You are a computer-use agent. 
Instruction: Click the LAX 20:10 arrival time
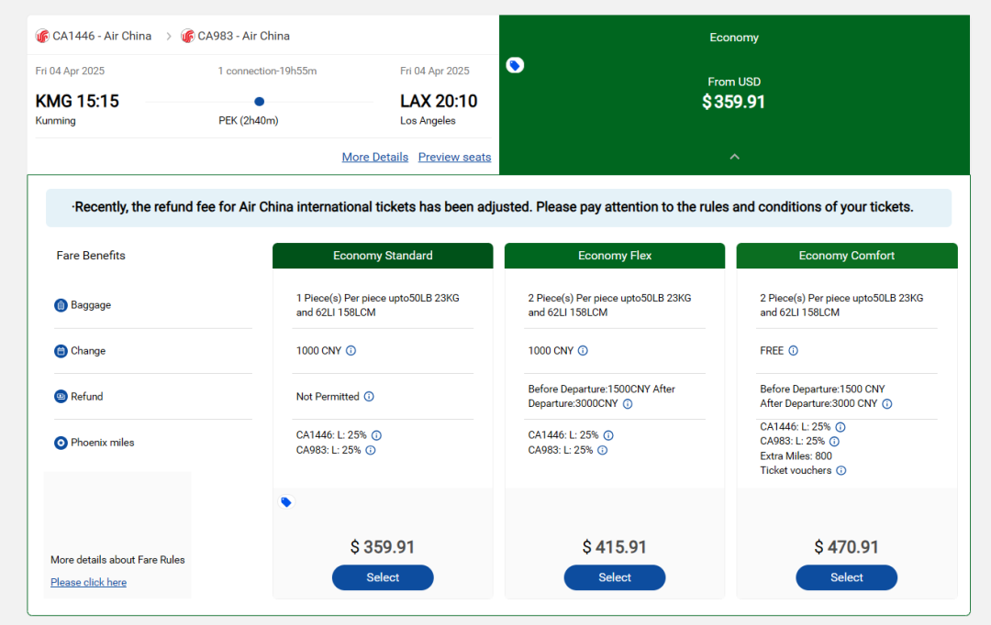click(x=439, y=101)
